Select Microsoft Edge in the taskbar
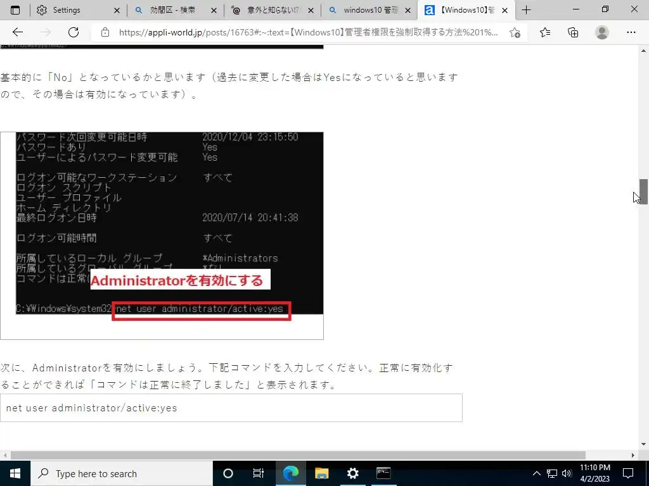 point(291,473)
